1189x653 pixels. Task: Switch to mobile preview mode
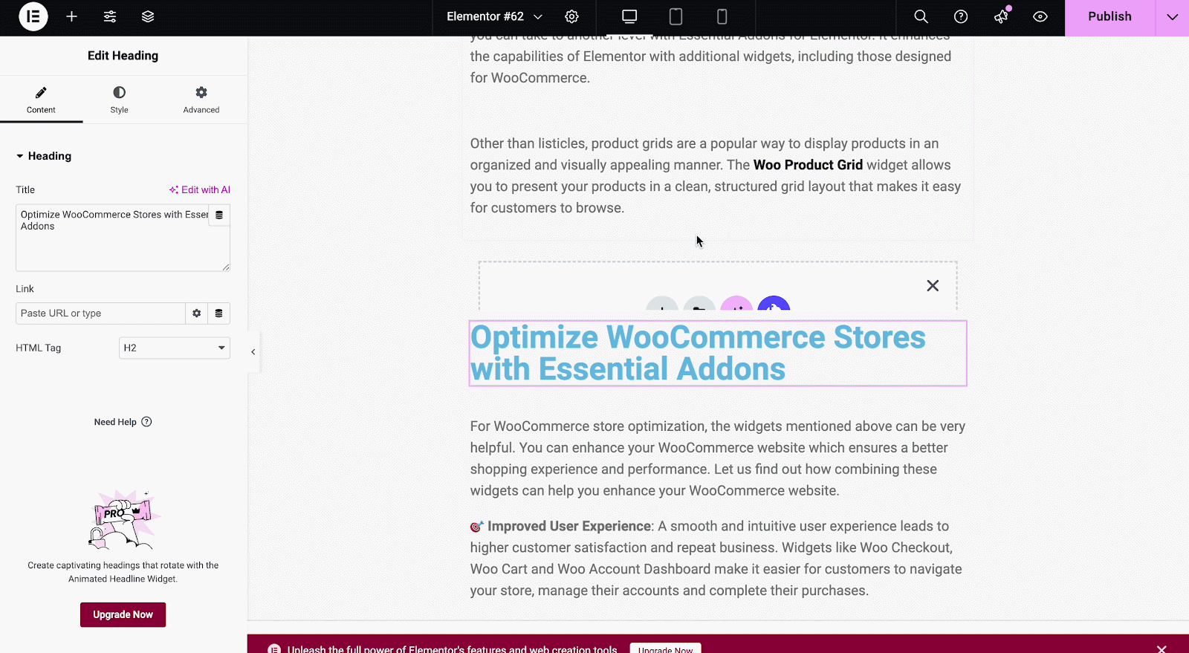point(722,16)
